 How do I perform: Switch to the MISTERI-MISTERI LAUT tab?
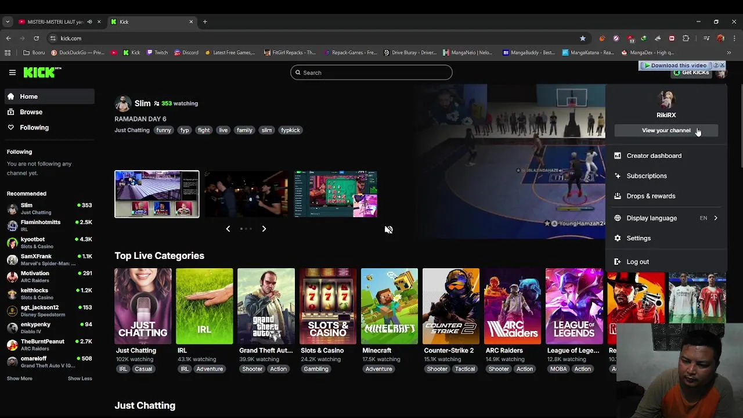point(60,21)
